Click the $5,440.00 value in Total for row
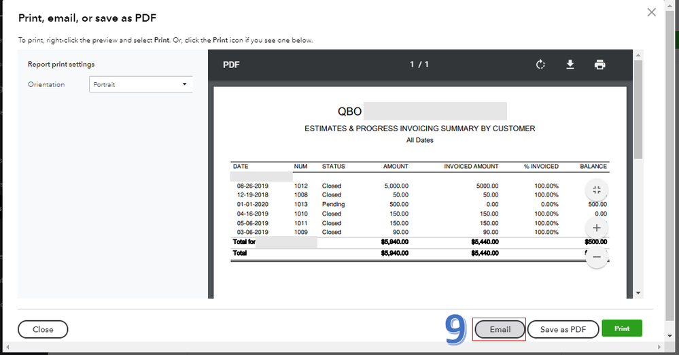 click(x=485, y=242)
